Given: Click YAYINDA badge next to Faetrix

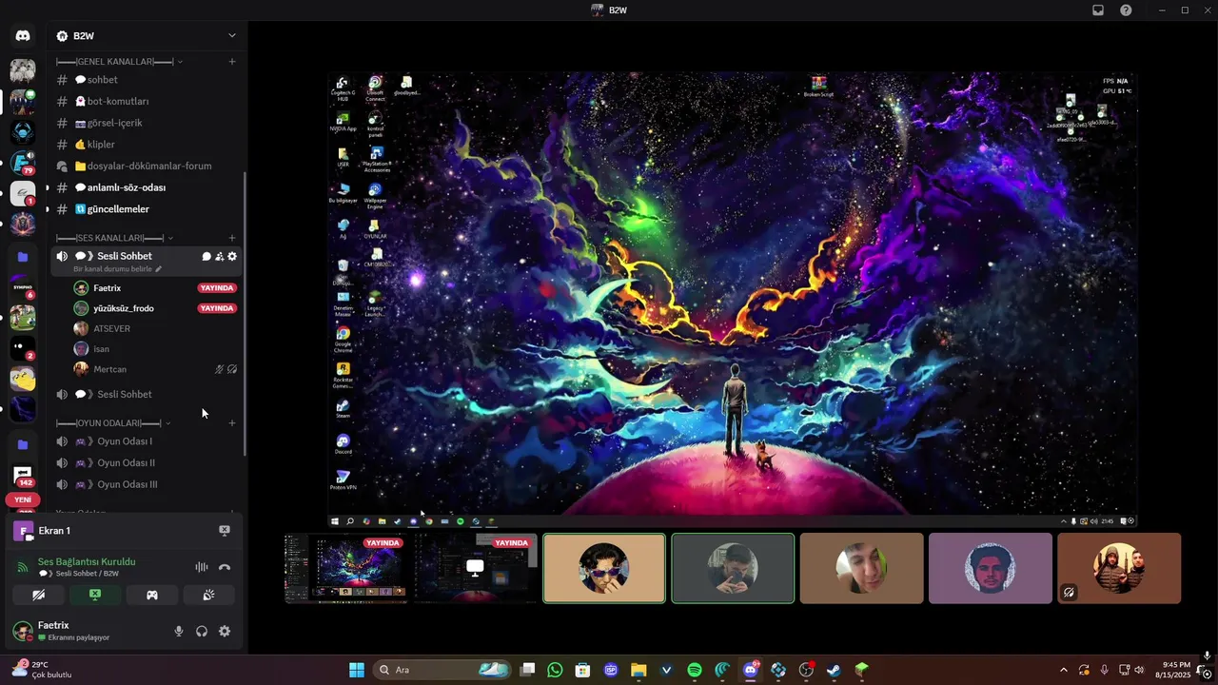Looking at the screenshot, I should (x=217, y=287).
